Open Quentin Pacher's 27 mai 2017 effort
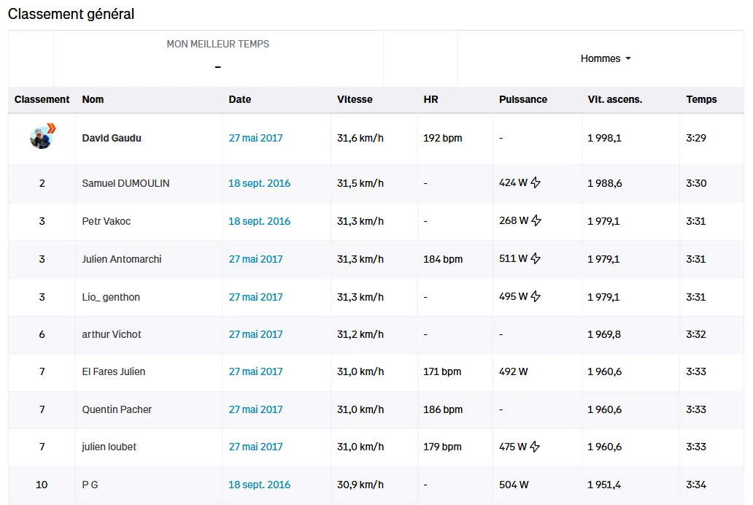Viewport: 753px width, 505px height. point(255,409)
